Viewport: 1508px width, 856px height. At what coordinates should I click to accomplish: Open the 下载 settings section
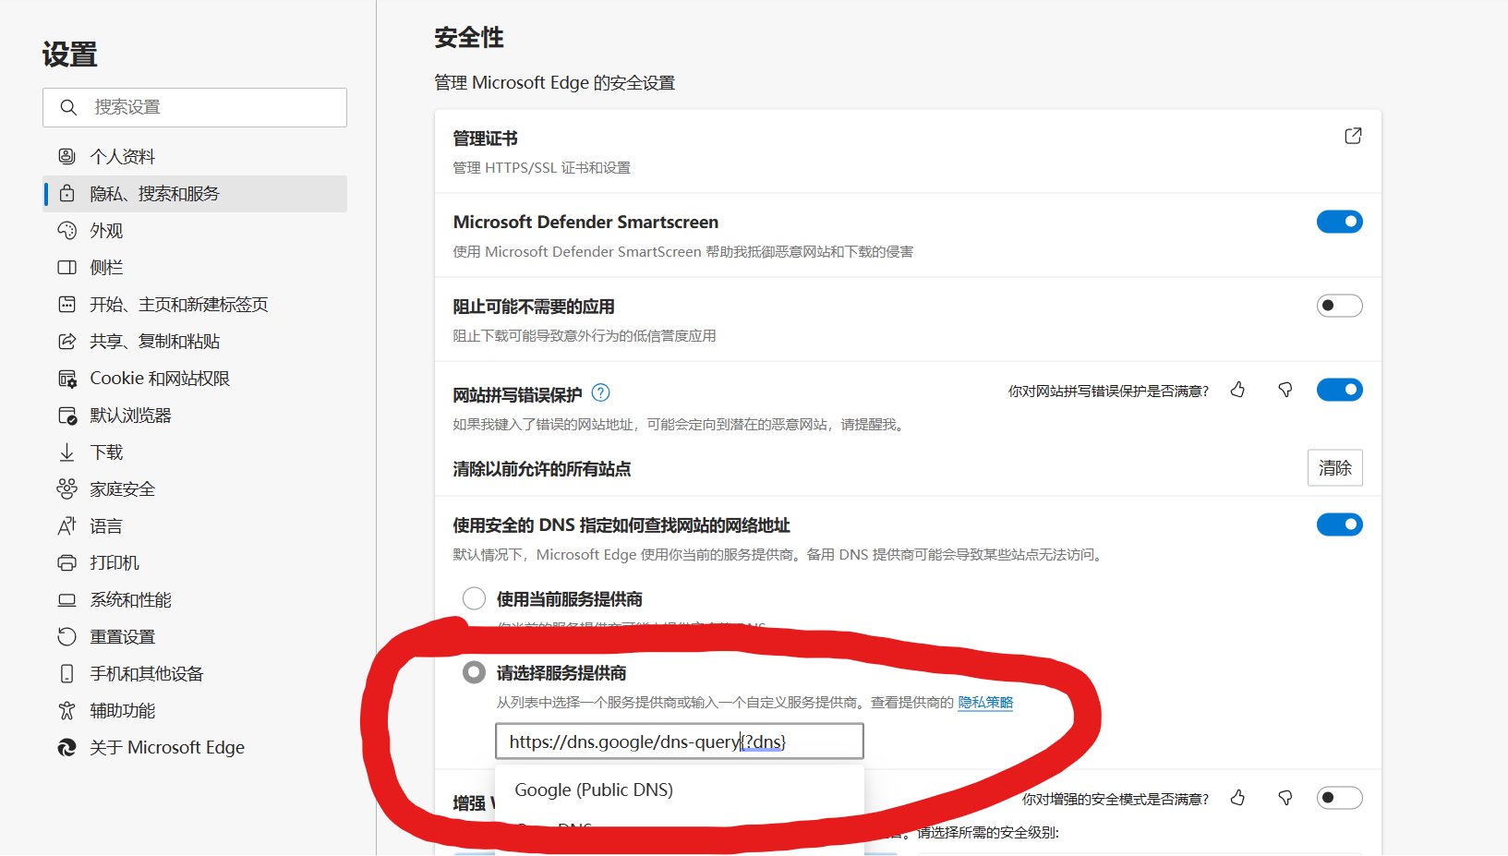coord(195,452)
